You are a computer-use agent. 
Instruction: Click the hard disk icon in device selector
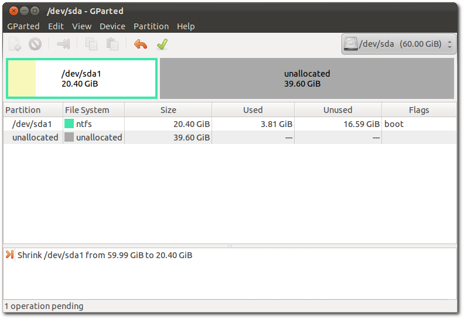[x=351, y=44]
